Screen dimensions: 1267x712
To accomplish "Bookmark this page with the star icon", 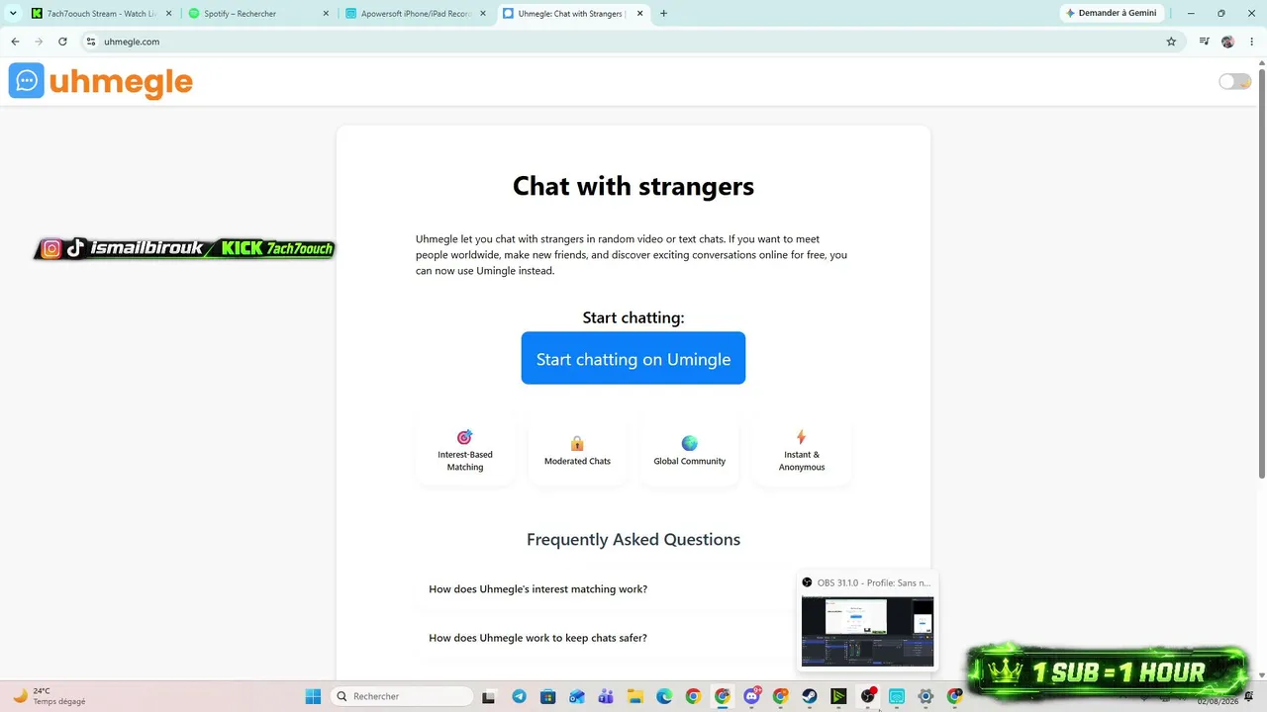I will pyautogui.click(x=1171, y=42).
